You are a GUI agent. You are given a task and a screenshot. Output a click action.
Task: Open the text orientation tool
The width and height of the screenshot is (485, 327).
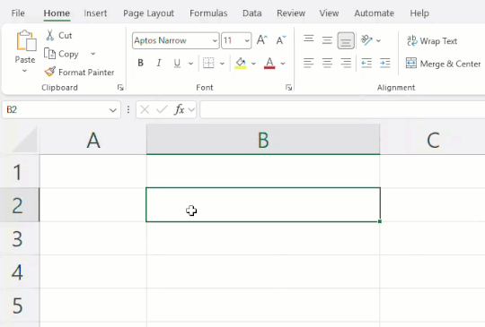[x=366, y=40]
